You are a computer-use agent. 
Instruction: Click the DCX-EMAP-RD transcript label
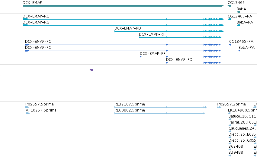pyautogui.click(x=128, y=28)
